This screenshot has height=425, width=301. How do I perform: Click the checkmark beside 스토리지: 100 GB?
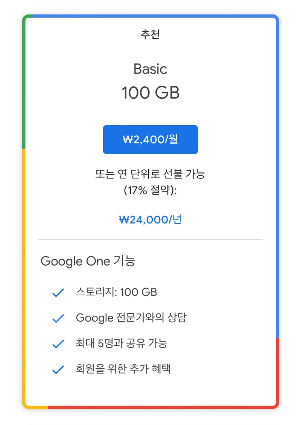[58, 292]
